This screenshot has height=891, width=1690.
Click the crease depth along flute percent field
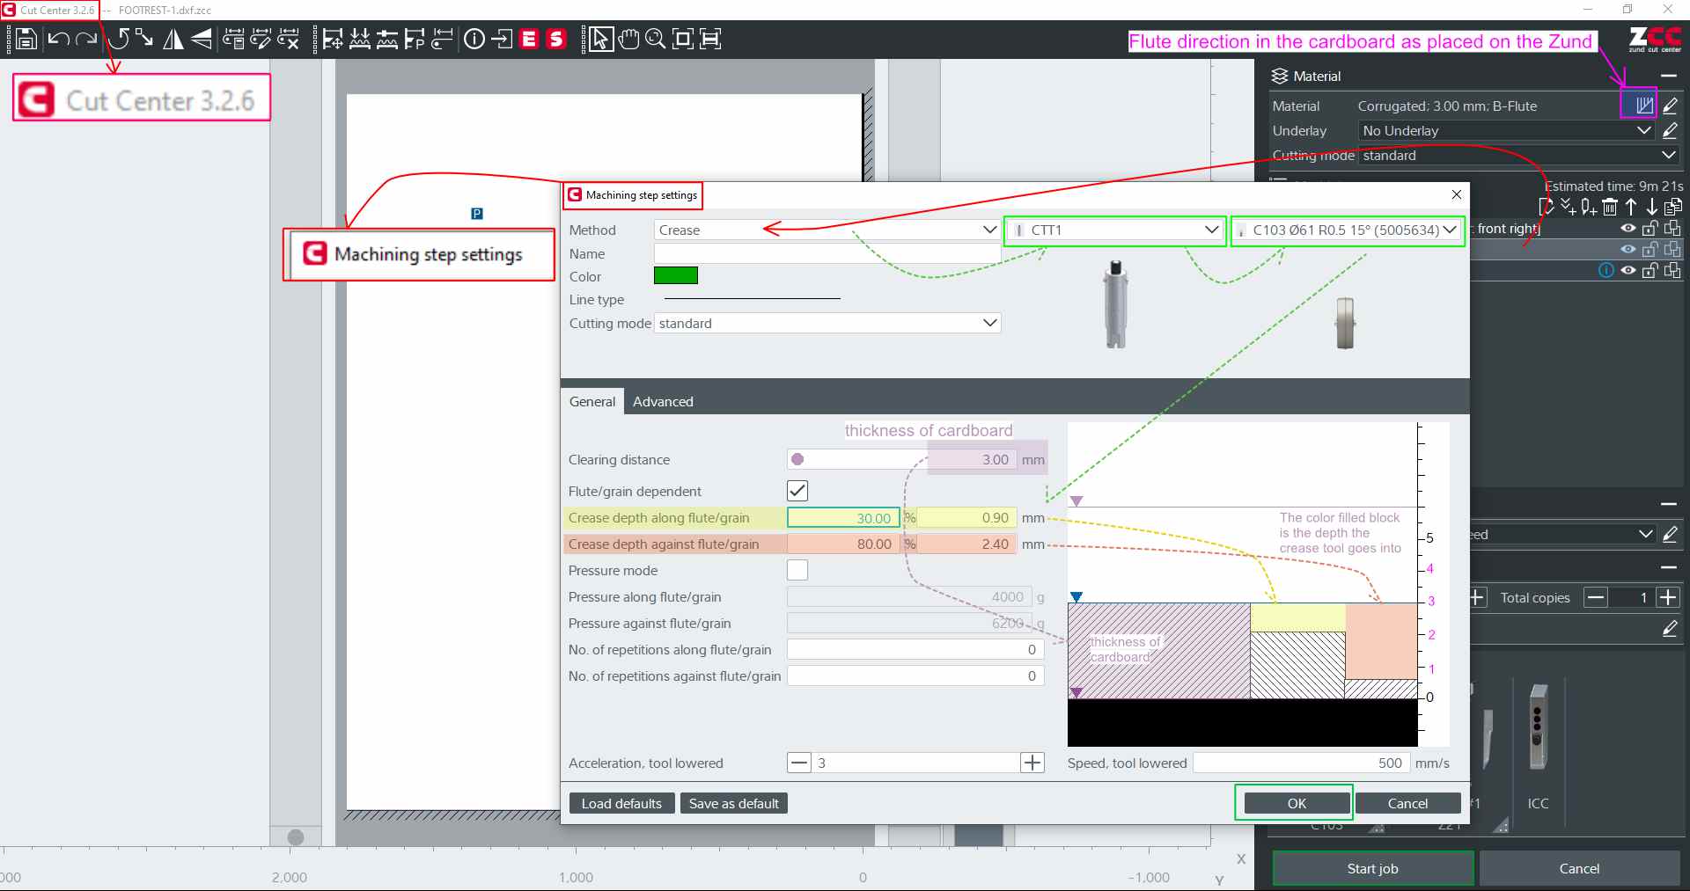pyautogui.click(x=842, y=518)
